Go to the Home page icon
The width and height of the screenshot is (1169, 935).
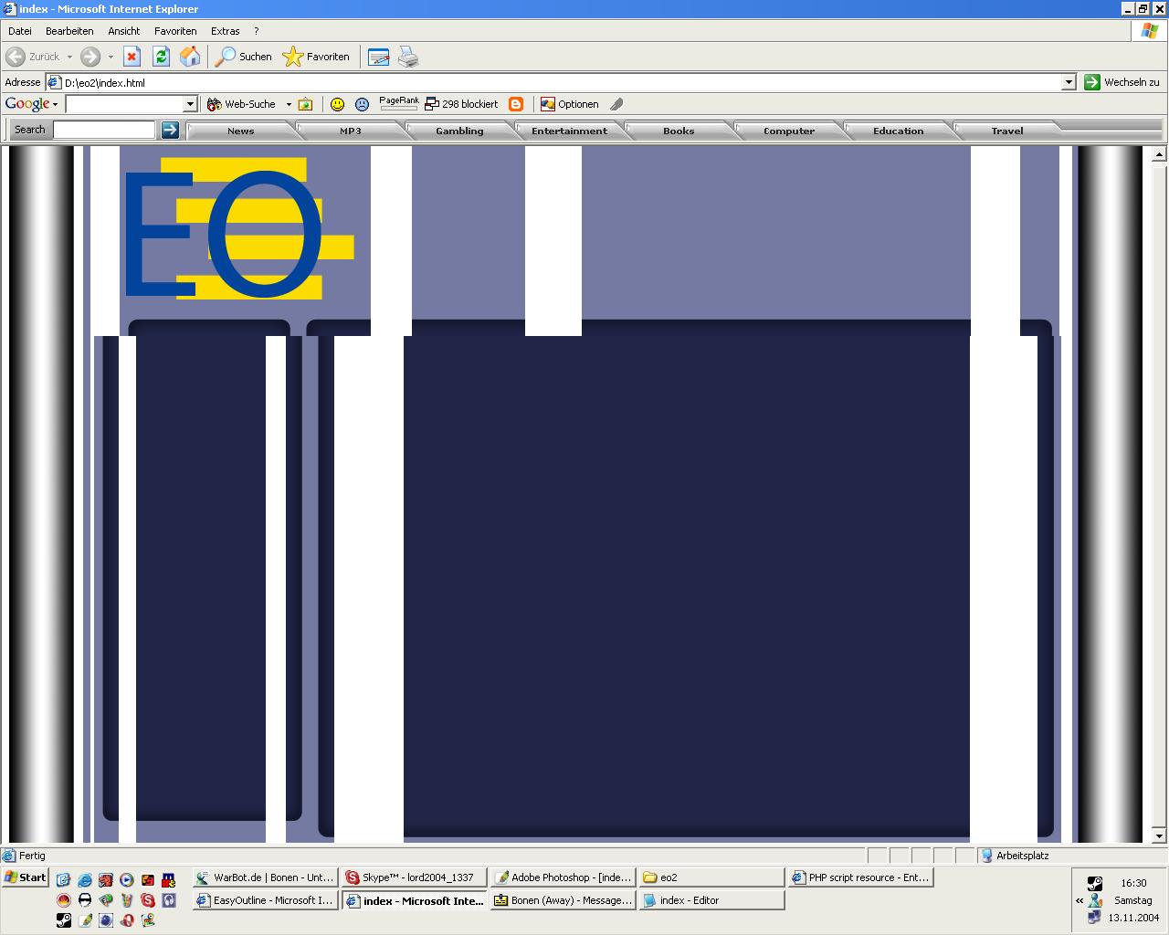click(190, 57)
